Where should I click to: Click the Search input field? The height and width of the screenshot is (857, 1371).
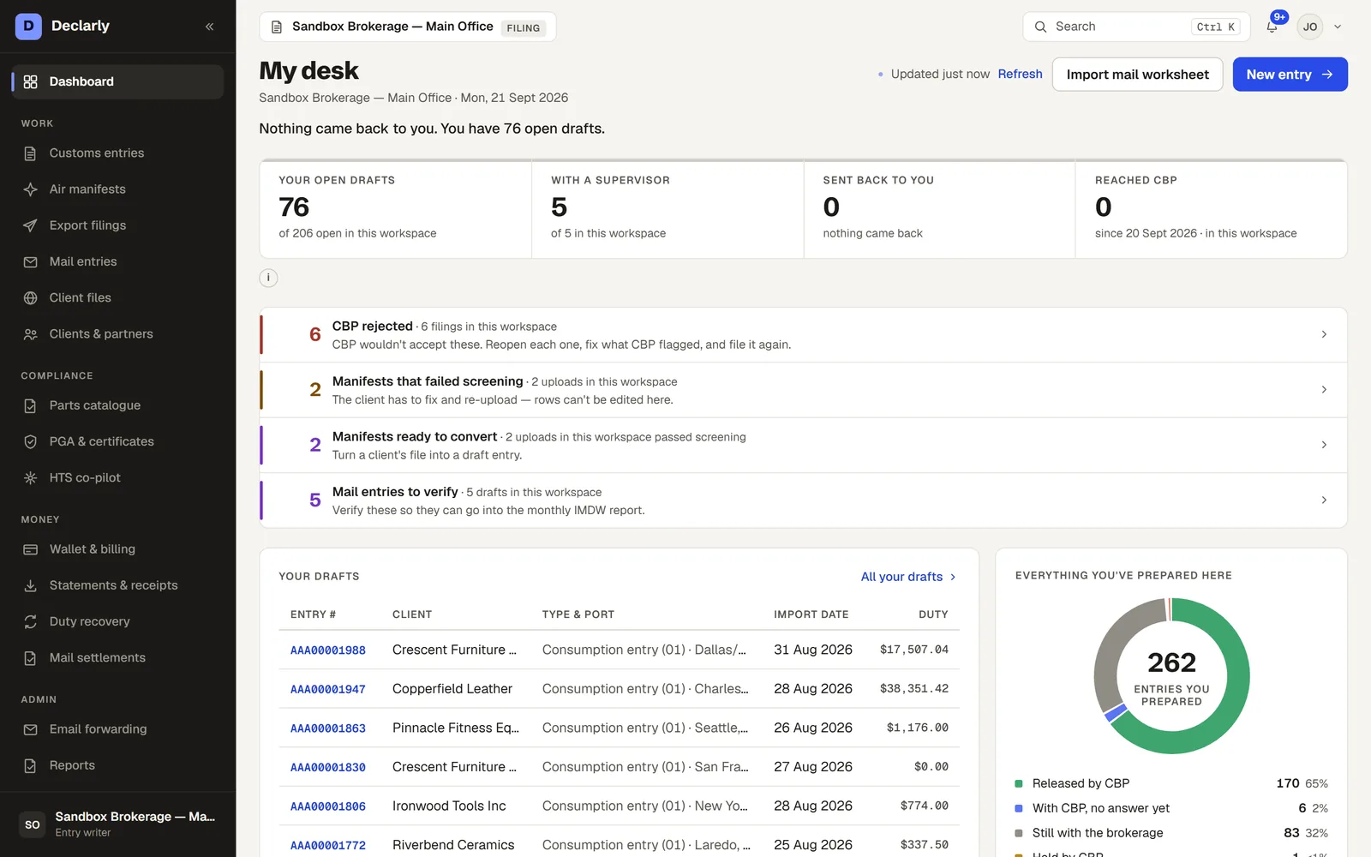click(1136, 27)
